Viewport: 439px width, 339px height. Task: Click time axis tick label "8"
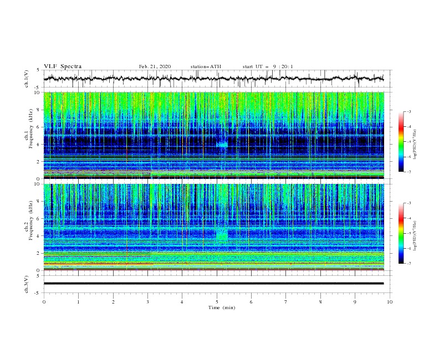point(320,302)
